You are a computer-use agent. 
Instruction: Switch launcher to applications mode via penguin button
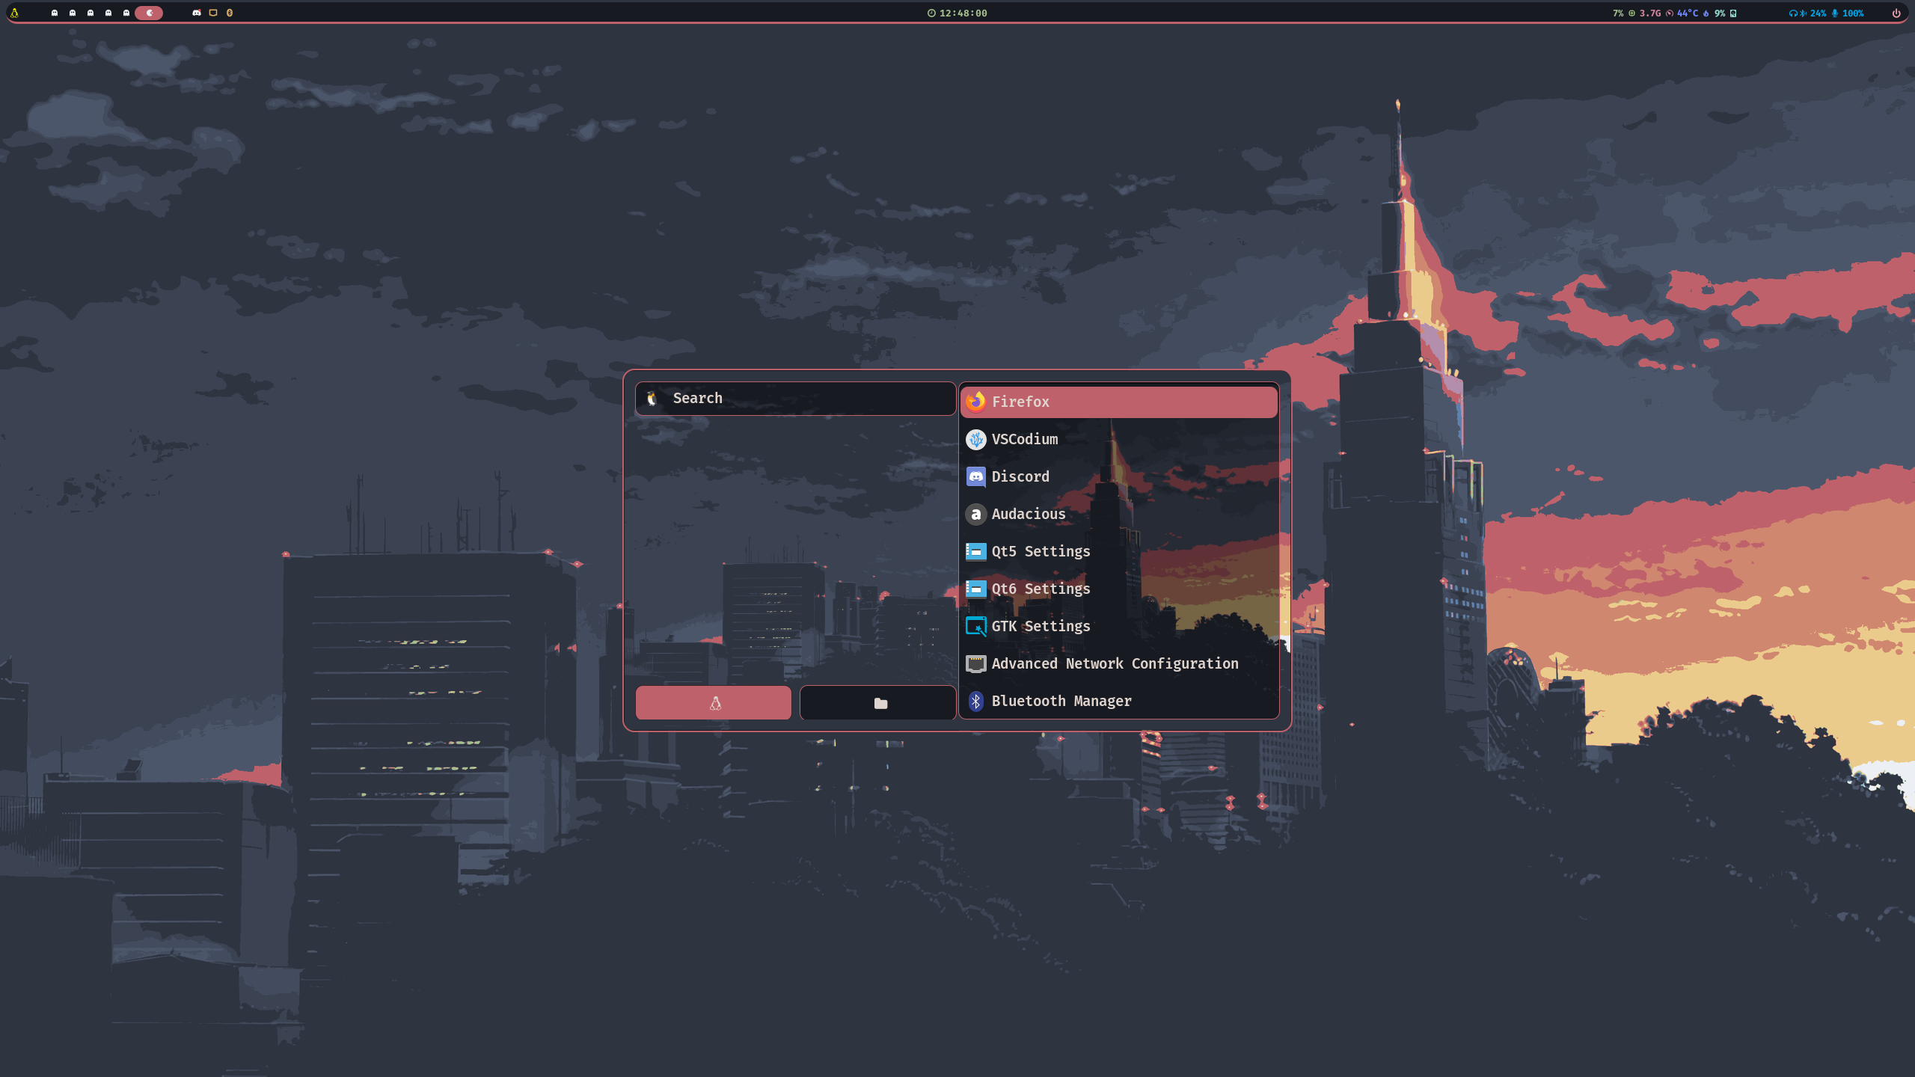[713, 702]
